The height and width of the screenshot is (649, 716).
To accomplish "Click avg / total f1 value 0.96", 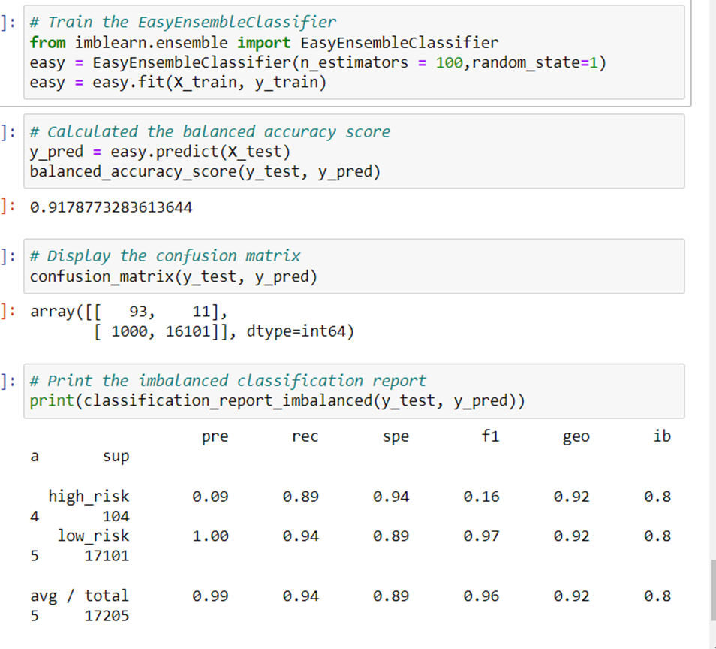I will pos(482,596).
